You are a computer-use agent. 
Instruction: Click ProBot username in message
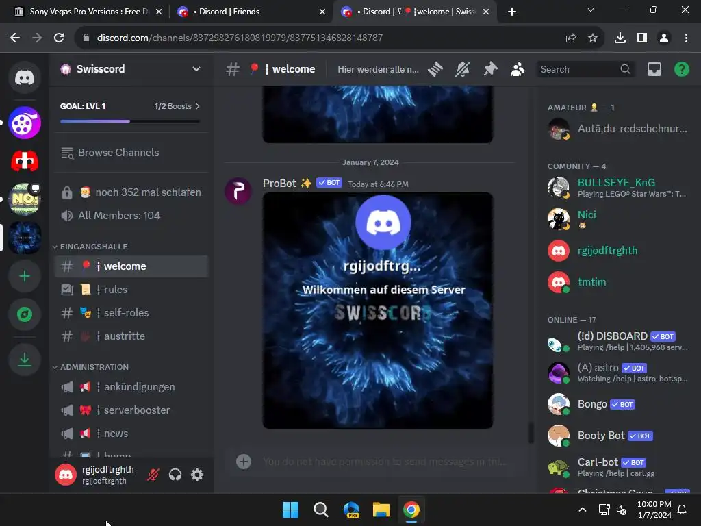point(279,184)
